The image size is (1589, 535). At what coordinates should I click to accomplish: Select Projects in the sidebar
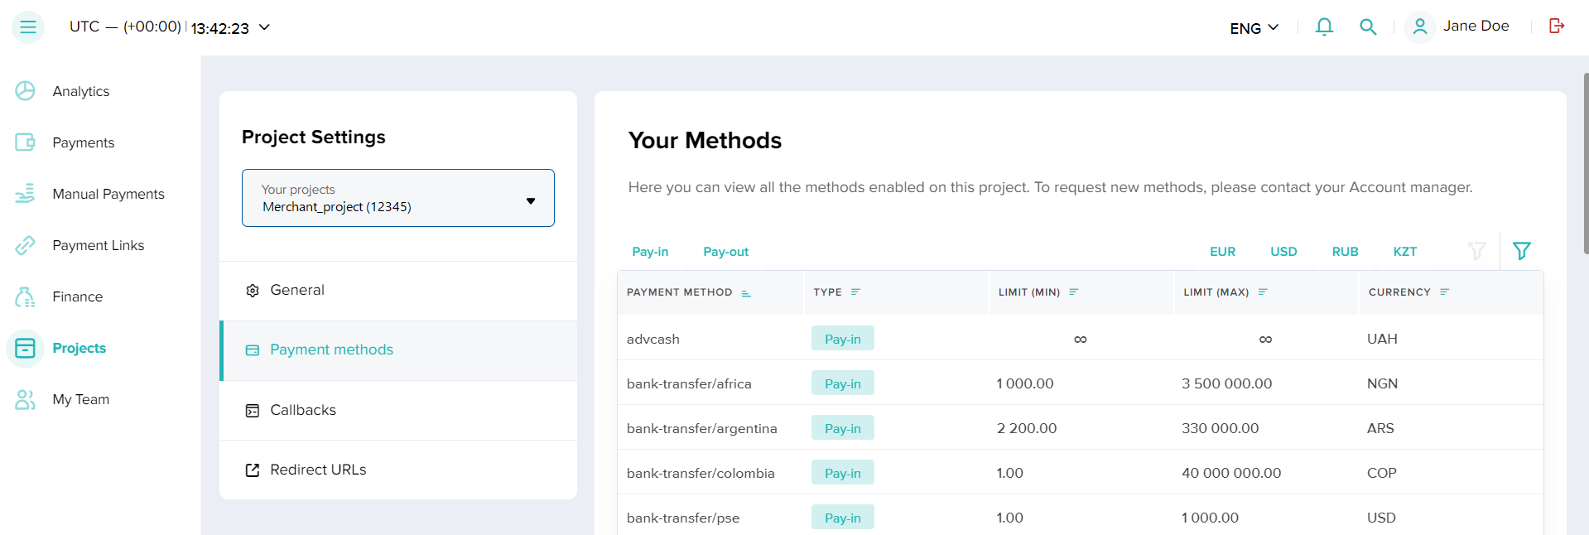[x=79, y=348]
